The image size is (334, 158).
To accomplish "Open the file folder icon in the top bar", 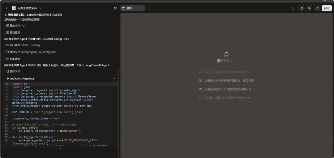I will click(x=301, y=8).
